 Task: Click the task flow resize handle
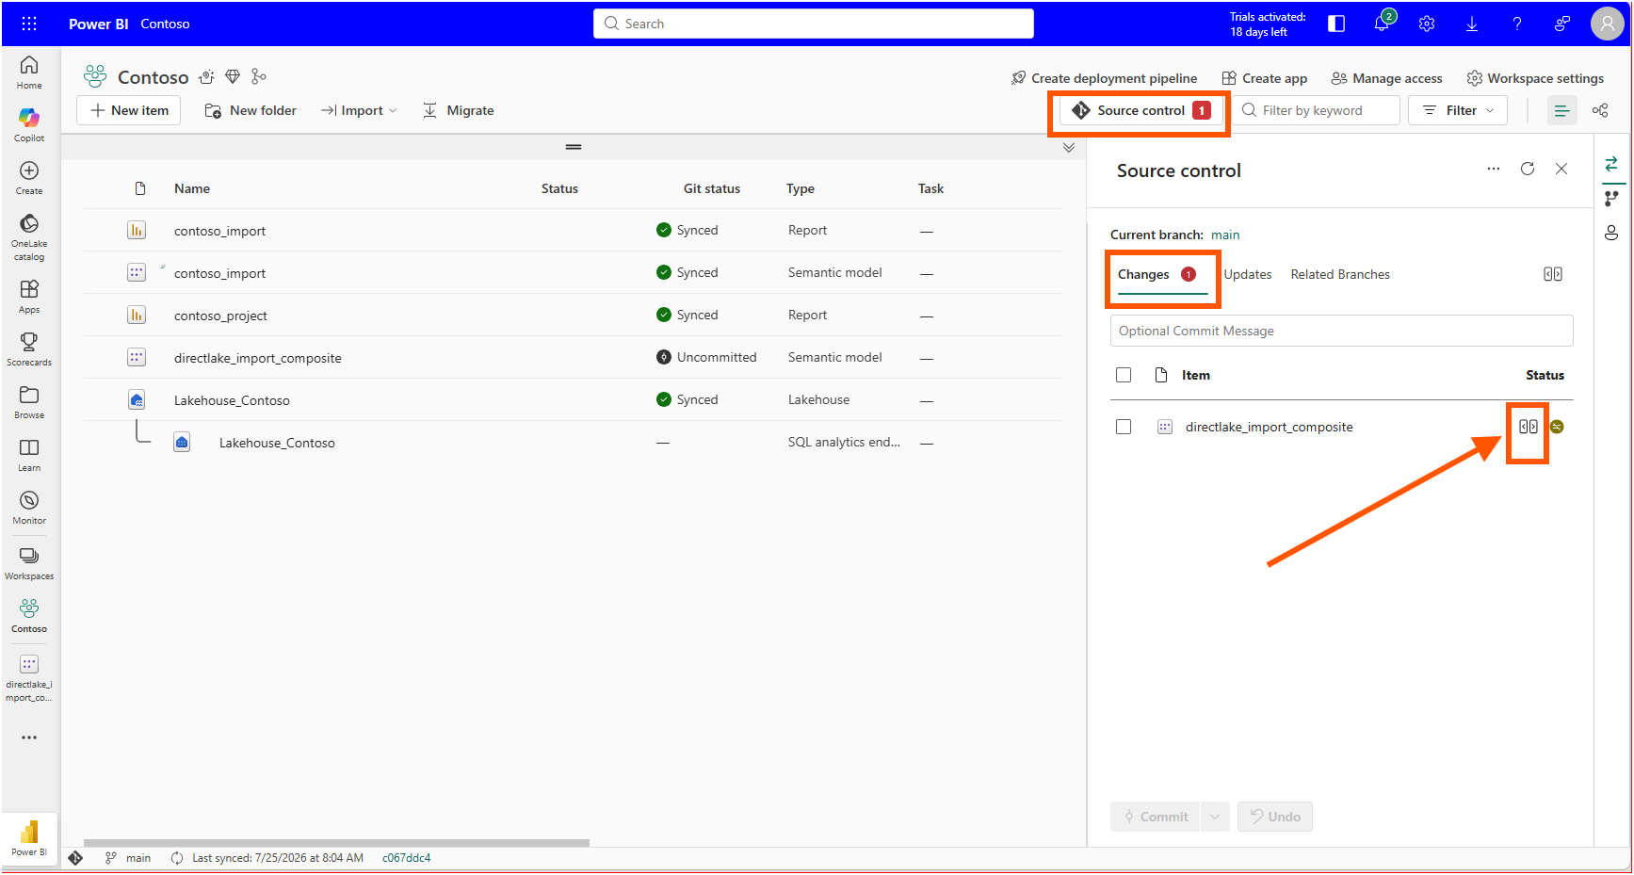coord(574,147)
